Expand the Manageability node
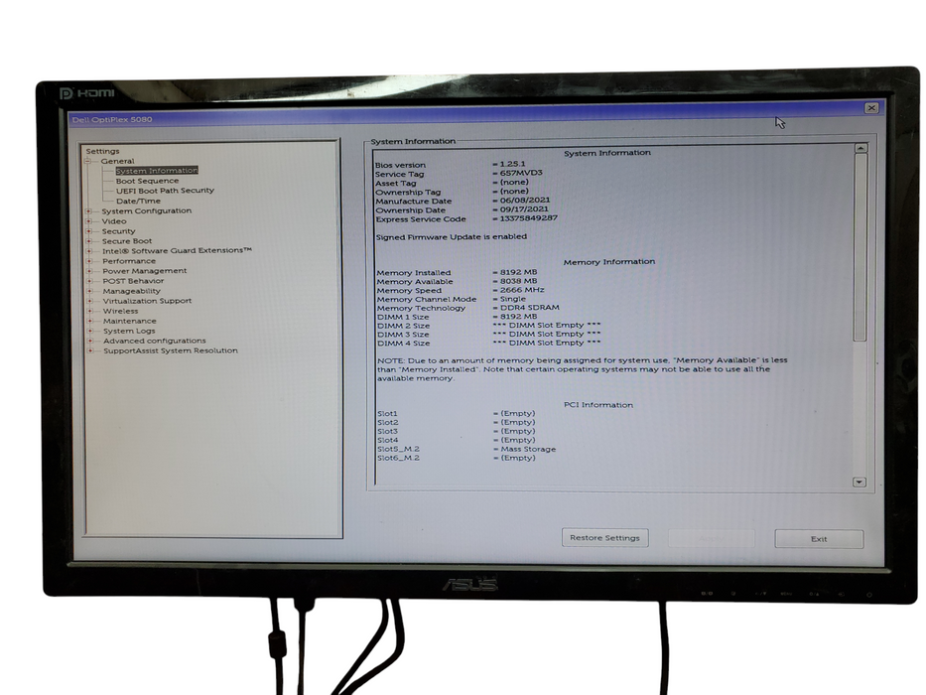The height and width of the screenshot is (695, 926). [89, 291]
